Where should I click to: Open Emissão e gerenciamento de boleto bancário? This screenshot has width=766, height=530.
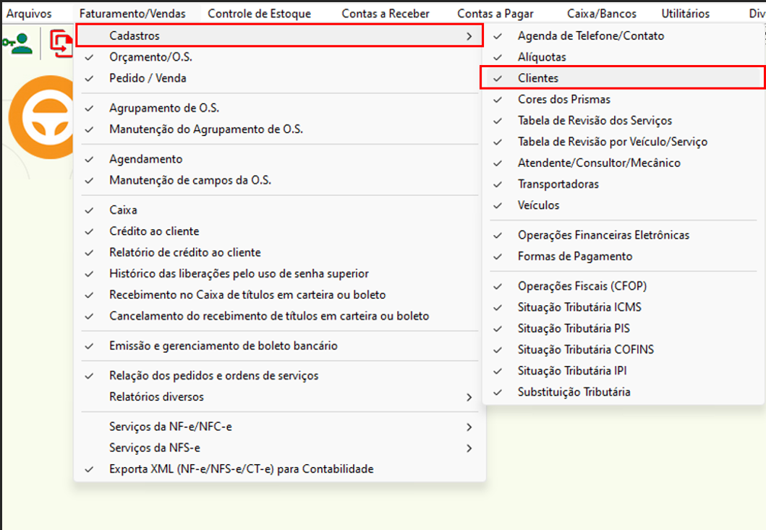pos(279,346)
